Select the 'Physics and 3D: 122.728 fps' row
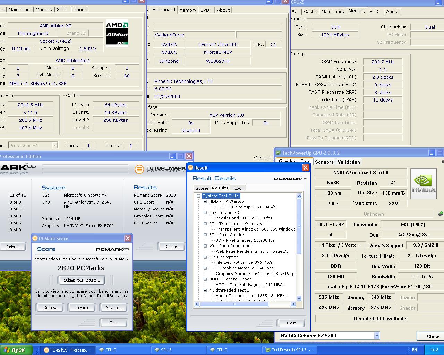 [x=244, y=218]
